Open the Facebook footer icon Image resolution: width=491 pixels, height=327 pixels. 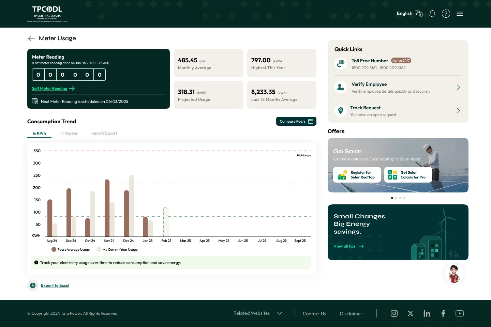coord(443,313)
